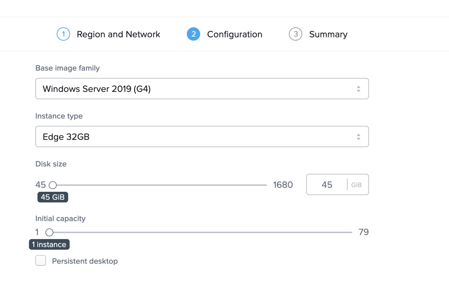Image resolution: width=449 pixels, height=289 pixels.
Task: Click the Disk size slider handle
Action: [53, 185]
